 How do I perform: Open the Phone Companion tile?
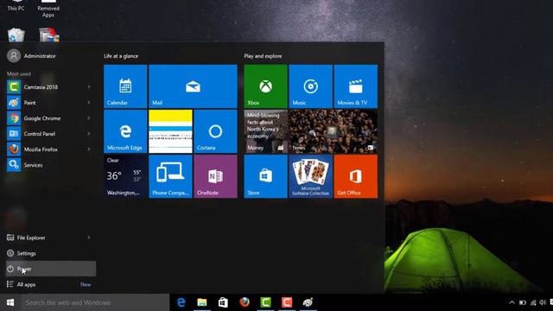(x=170, y=176)
